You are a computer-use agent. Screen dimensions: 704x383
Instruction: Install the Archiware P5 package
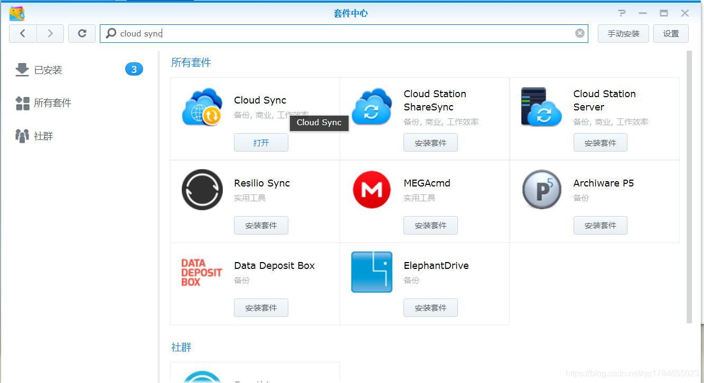click(600, 225)
